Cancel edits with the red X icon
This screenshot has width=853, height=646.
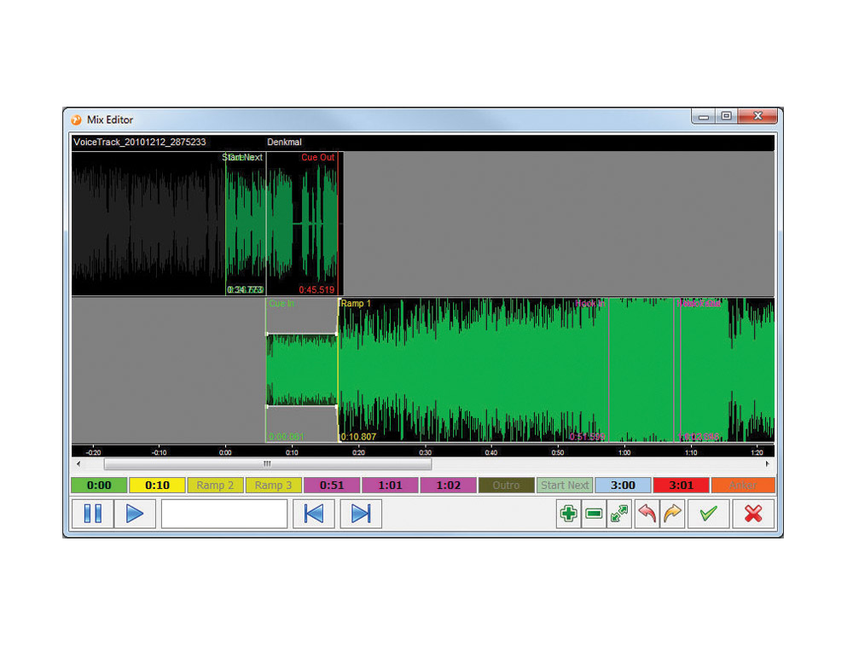[753, 514]
